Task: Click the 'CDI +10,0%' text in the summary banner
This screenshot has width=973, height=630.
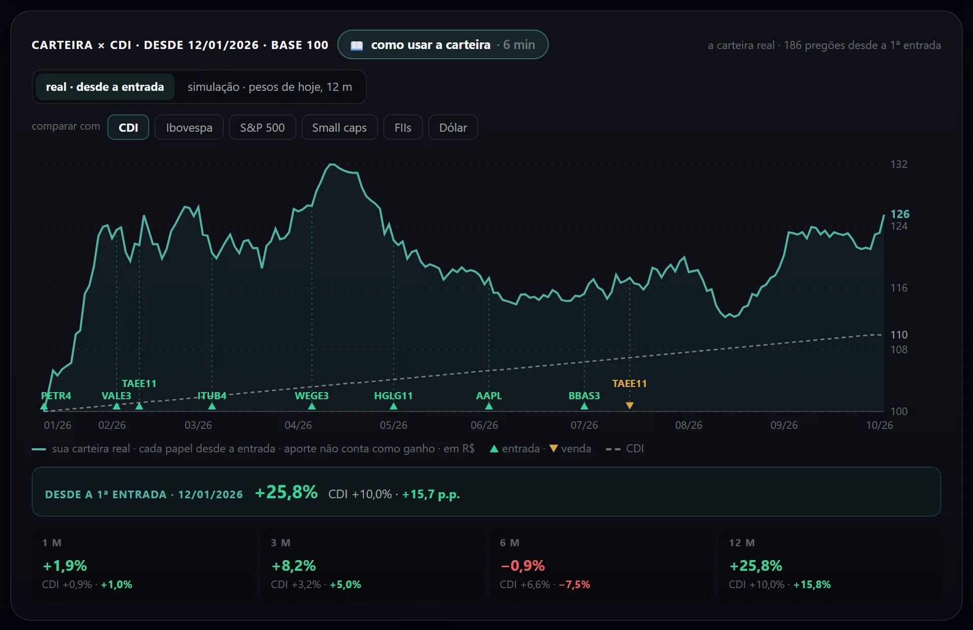Action: [360, 494]
